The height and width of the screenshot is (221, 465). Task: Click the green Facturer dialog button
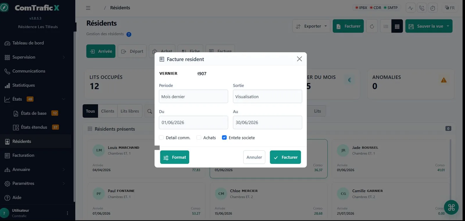pyautogui.click(x=285, y=157)
